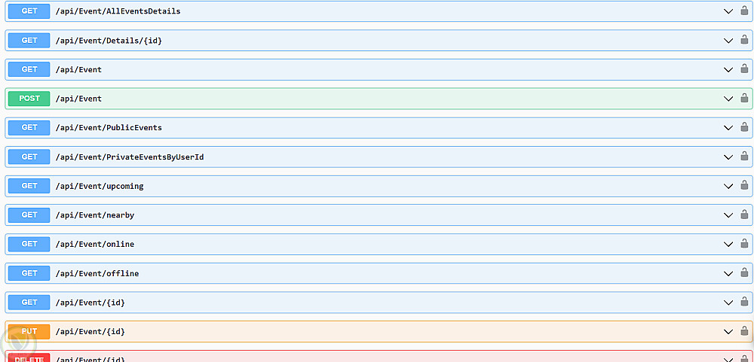754x362 pixels.
Task: Expand the online events endpoint chevron
Action: click(728, 245)
